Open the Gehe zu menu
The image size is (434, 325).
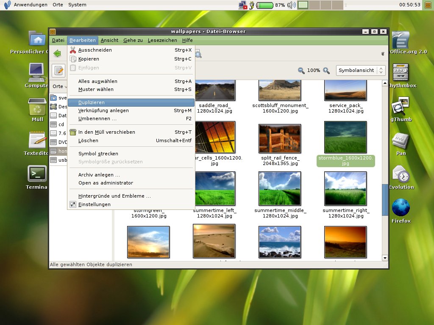click(x=133, y=40)
